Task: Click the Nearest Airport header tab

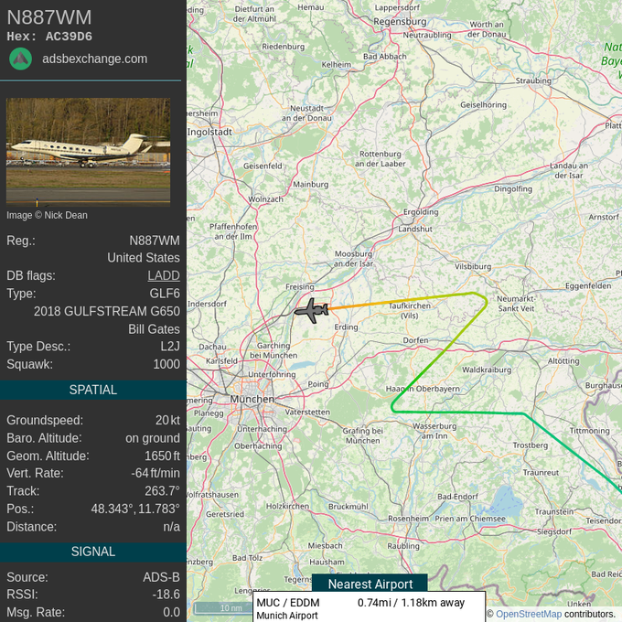Action: 370,584
